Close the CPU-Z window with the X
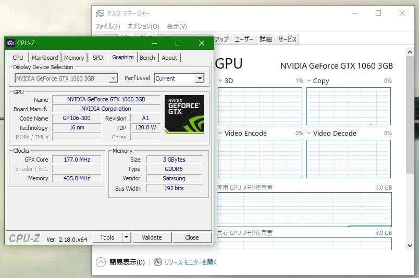Viewport: 419px width, 278px height. click(202, 43)
